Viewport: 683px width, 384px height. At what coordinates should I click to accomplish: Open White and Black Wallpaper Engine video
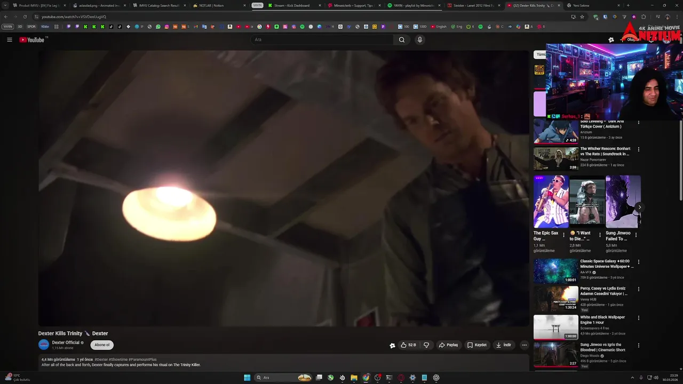pos(555,327)
